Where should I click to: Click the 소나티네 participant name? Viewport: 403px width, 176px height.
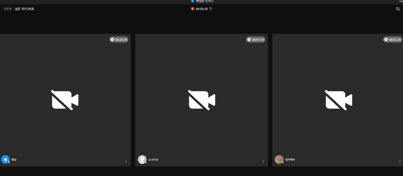point(153,160)
